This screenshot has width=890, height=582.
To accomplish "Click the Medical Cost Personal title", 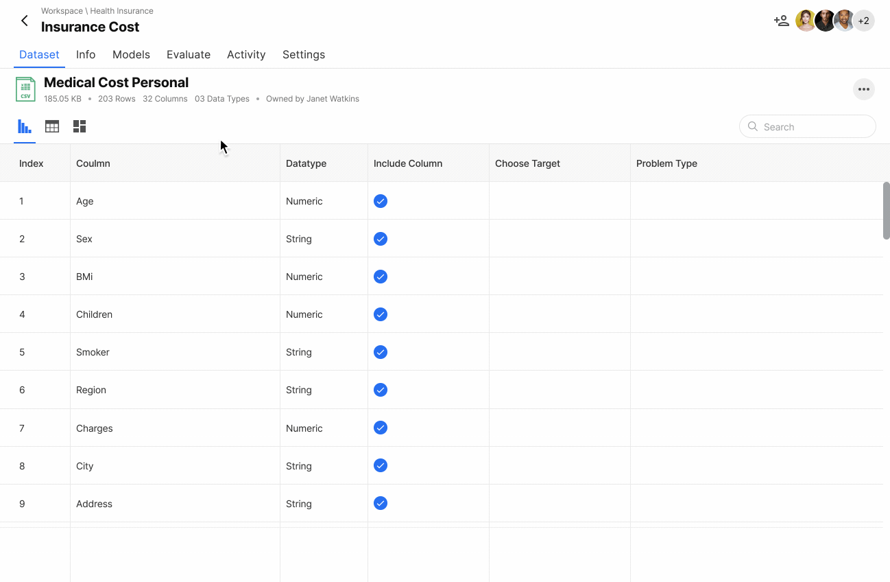I will [116, 82].
